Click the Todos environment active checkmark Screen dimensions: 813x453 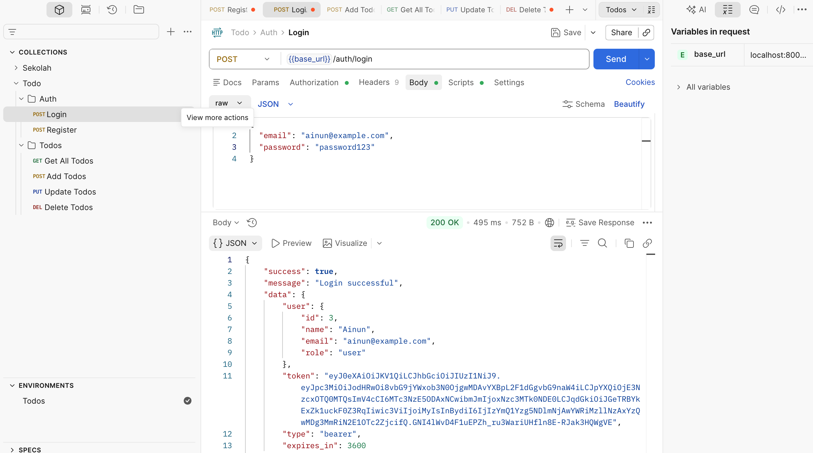point(188,401)
